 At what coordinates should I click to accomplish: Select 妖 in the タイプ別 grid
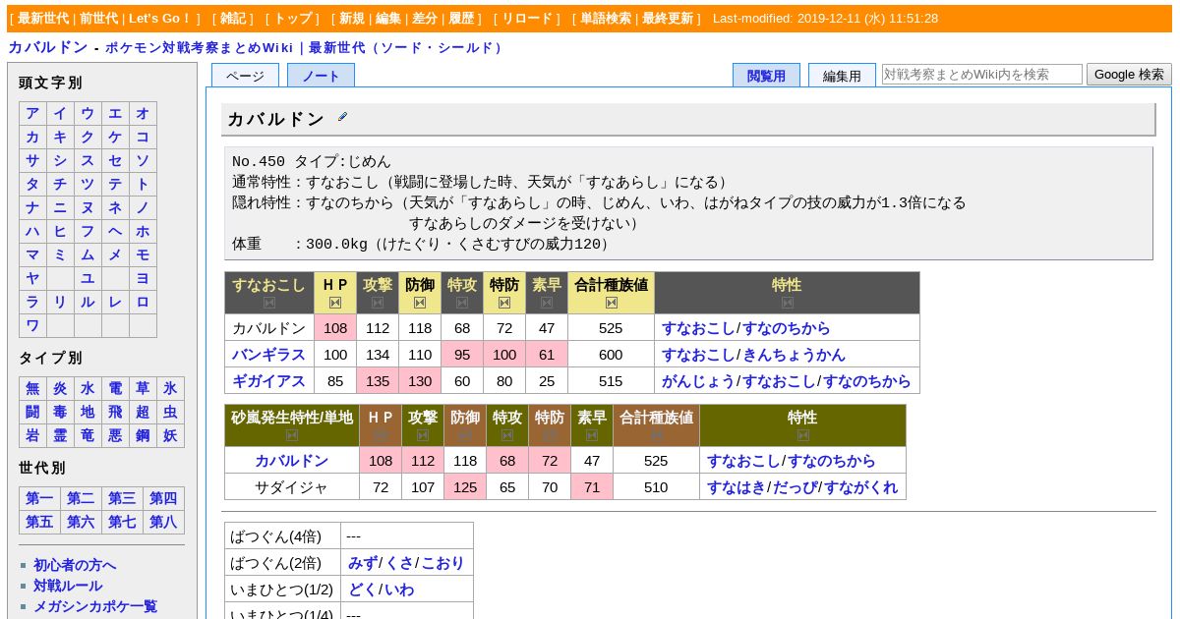click(170, 435)
